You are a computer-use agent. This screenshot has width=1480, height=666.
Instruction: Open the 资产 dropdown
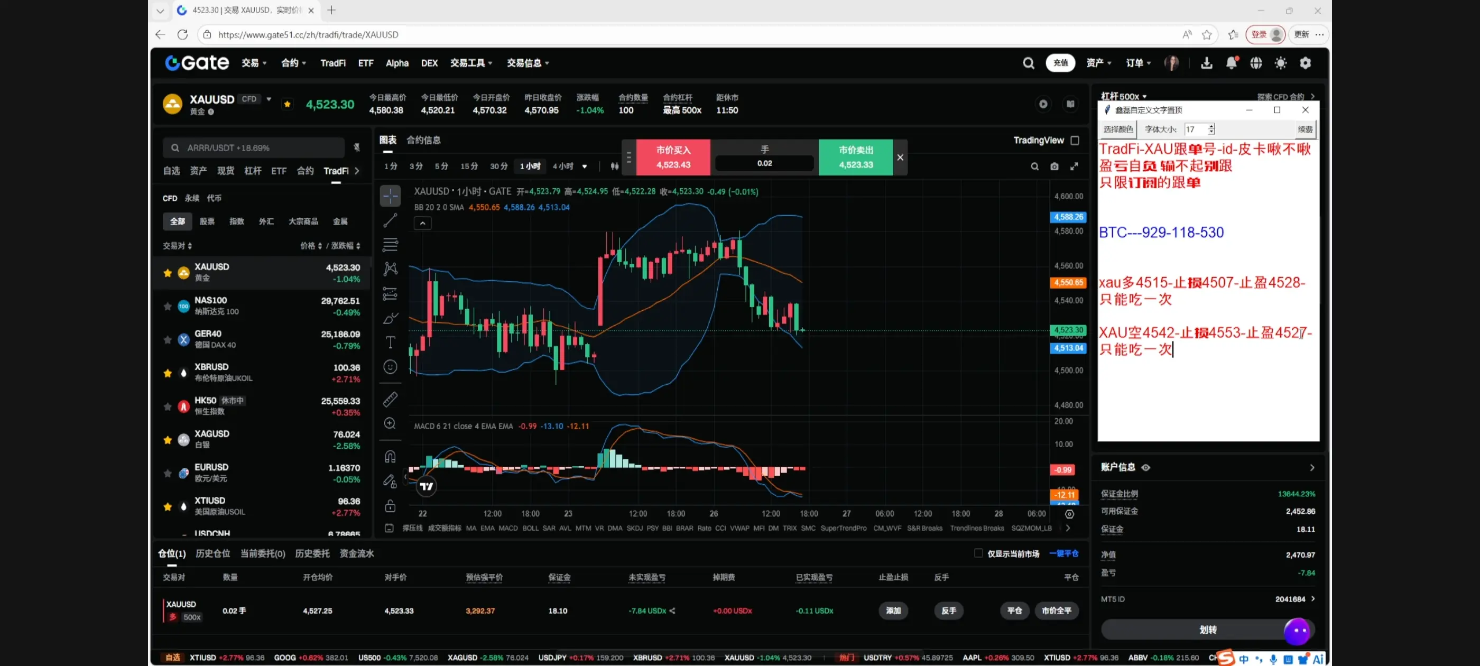pyautogui.click(x=1098, y=63)
